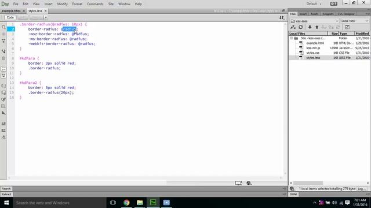Viewport: 371px width, 208px height.
Task: Open the view mode dropdown arrow beside Code
Action: pyautogui.click(x=46, y=17)
